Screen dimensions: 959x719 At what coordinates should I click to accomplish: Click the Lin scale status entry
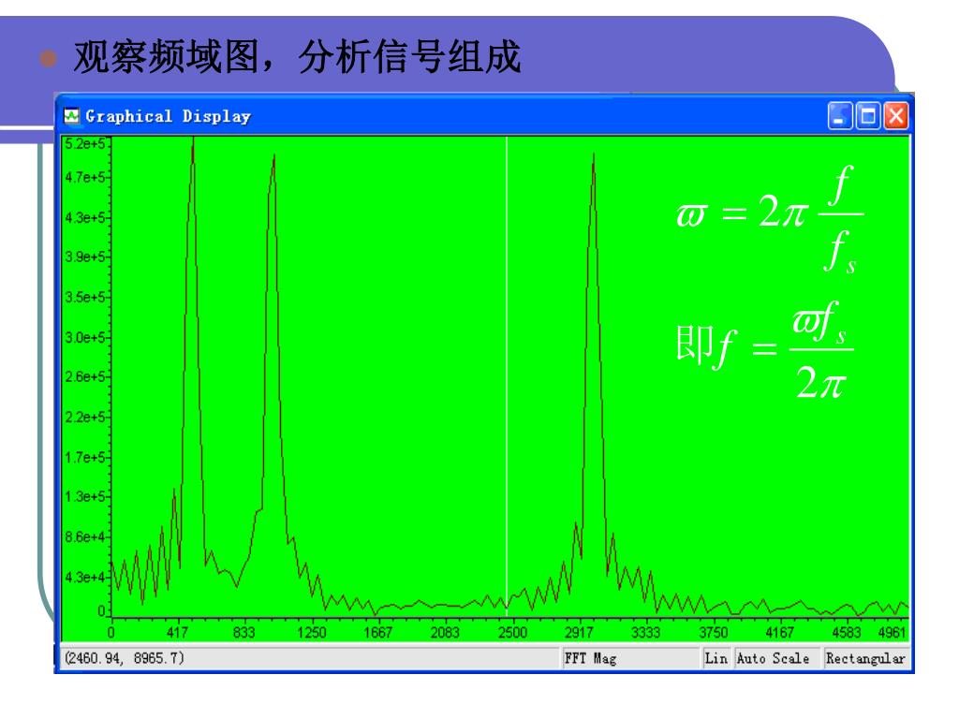pyautogui.click(x=716, y=658)
